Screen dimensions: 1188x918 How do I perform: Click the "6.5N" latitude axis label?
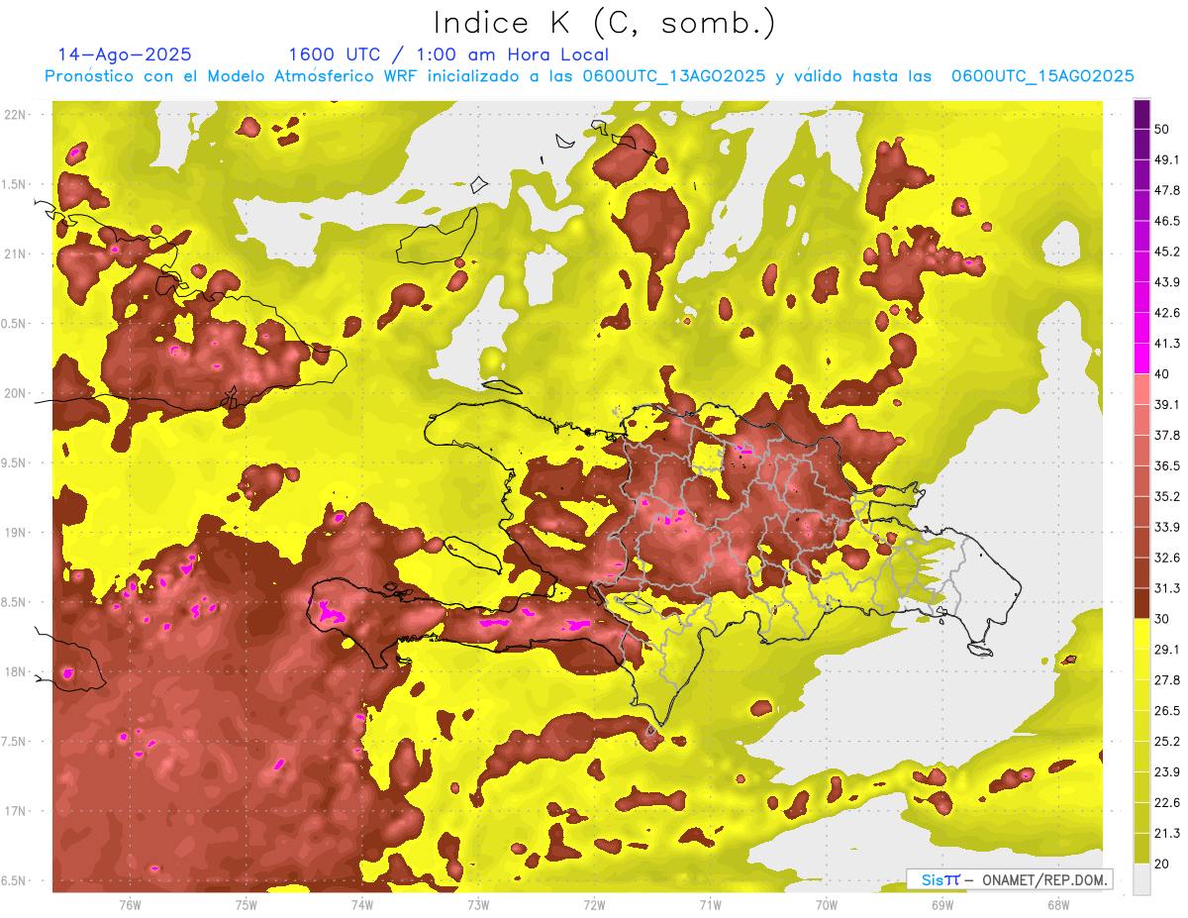pos(12,880)
